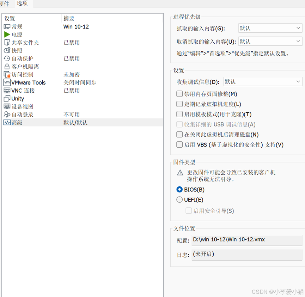The height and width of the screenshot is (297, 305).
Task: Click 关闭时间同步 summary text
Action: (x=80, y=82)
